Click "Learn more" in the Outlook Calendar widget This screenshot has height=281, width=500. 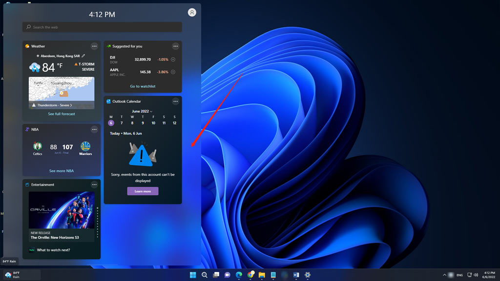coord(142,191)
